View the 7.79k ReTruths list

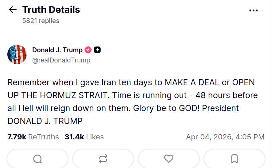coord(33,137)
